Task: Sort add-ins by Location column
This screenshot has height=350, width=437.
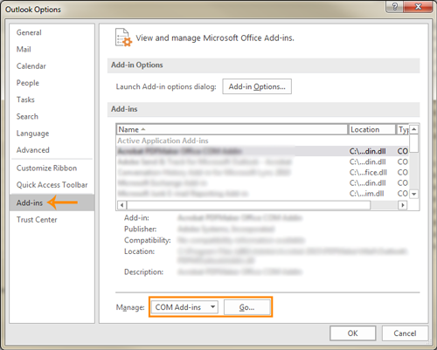Action: (372, 129)
